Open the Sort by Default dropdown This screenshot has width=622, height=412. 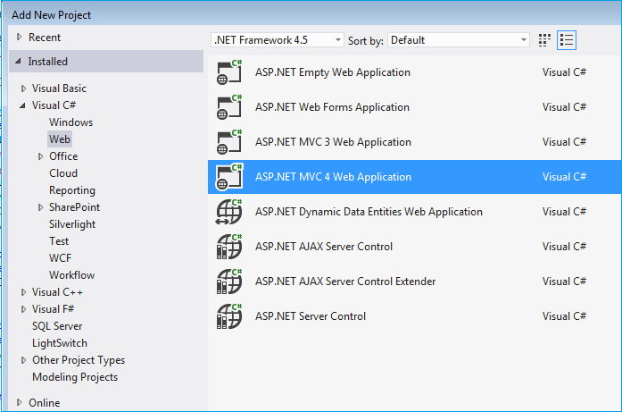(459, 40)
